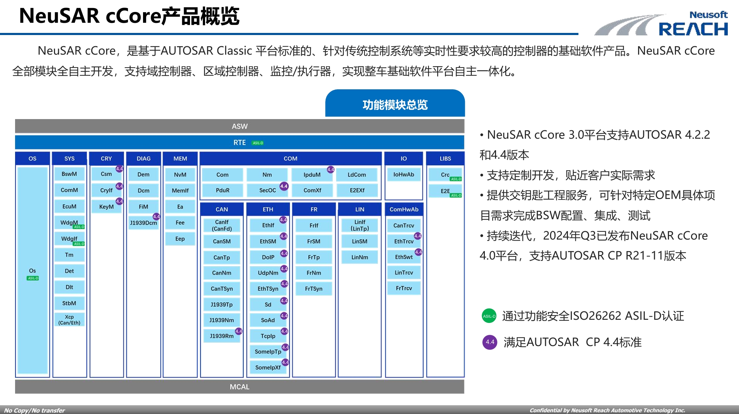Click the 4.4 badge on SecOC module
Image resolution: width=739 pixels, height=414 pixels.
[x=284, y=186]
